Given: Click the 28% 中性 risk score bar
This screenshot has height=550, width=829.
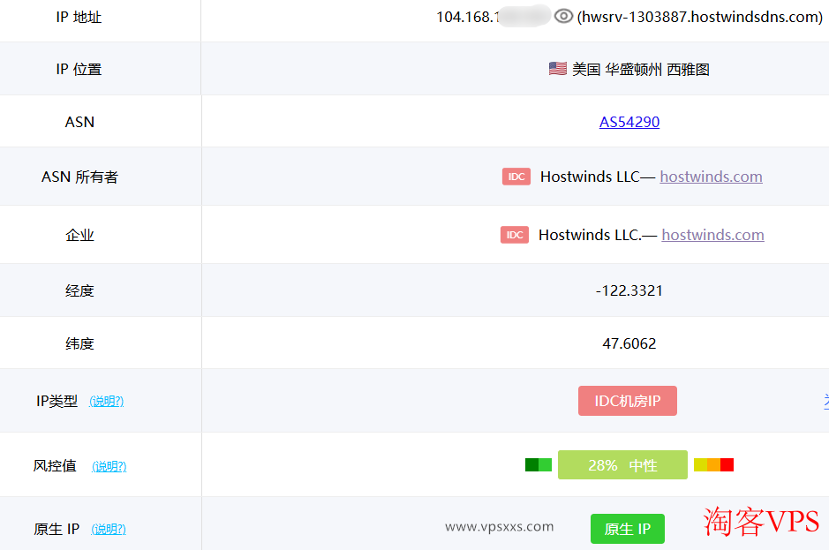Looking at the screenshot, I should (622, 465).
